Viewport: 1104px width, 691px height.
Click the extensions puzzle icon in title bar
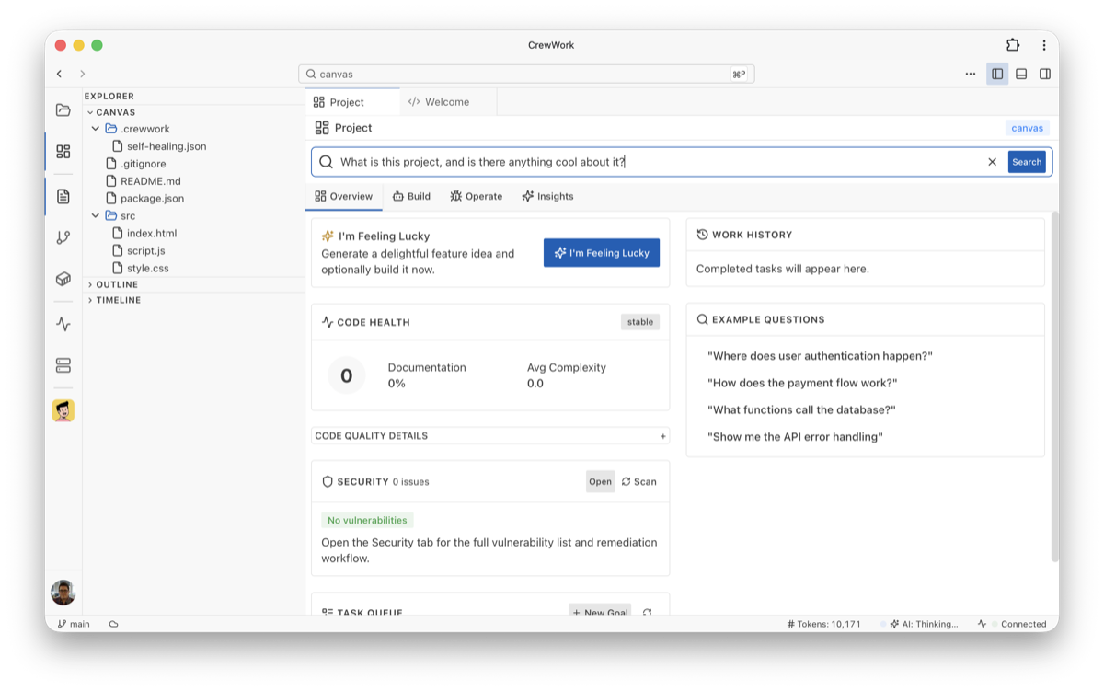pos(1013,45)
